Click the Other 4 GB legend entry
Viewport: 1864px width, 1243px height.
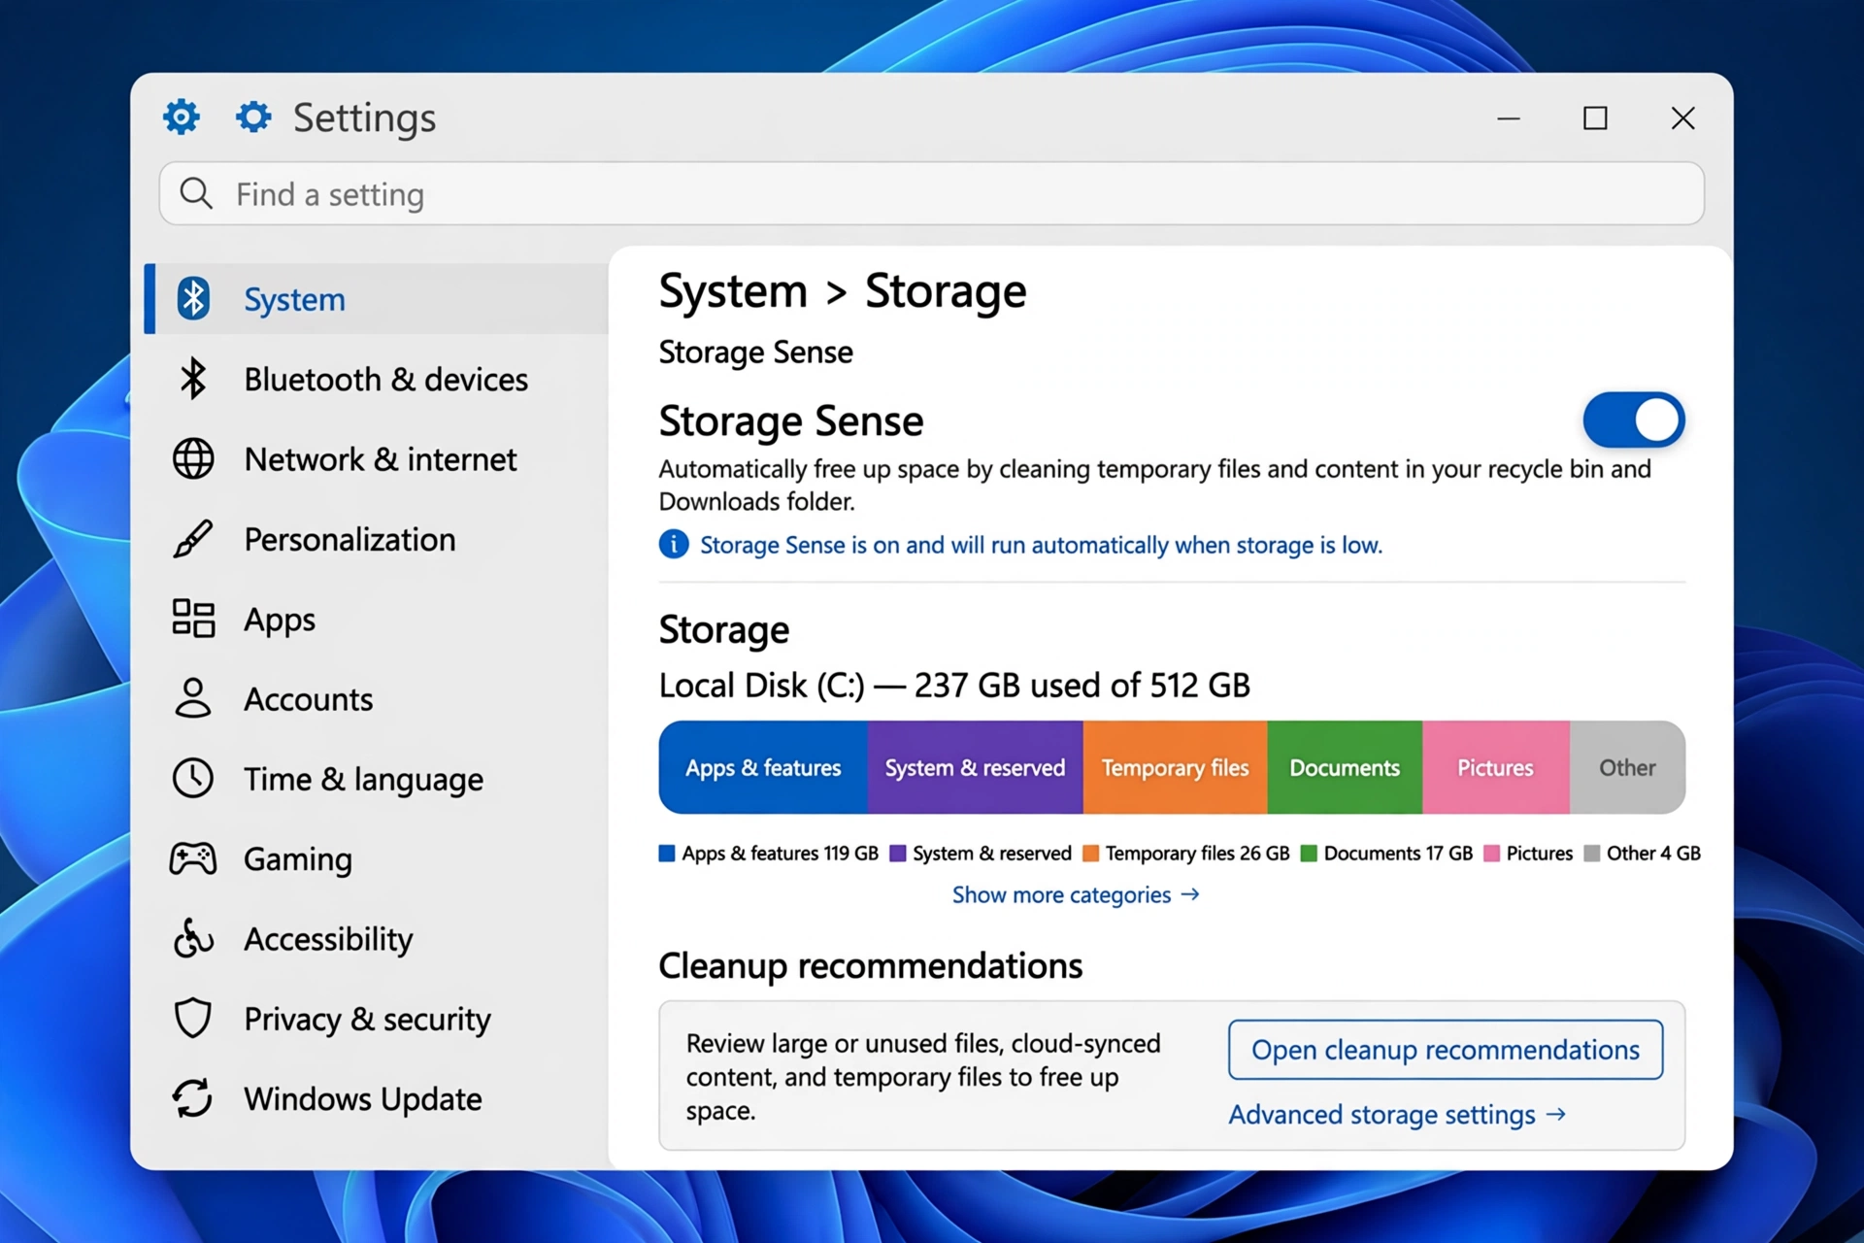pyautogui.click(x=1643, y=853)
